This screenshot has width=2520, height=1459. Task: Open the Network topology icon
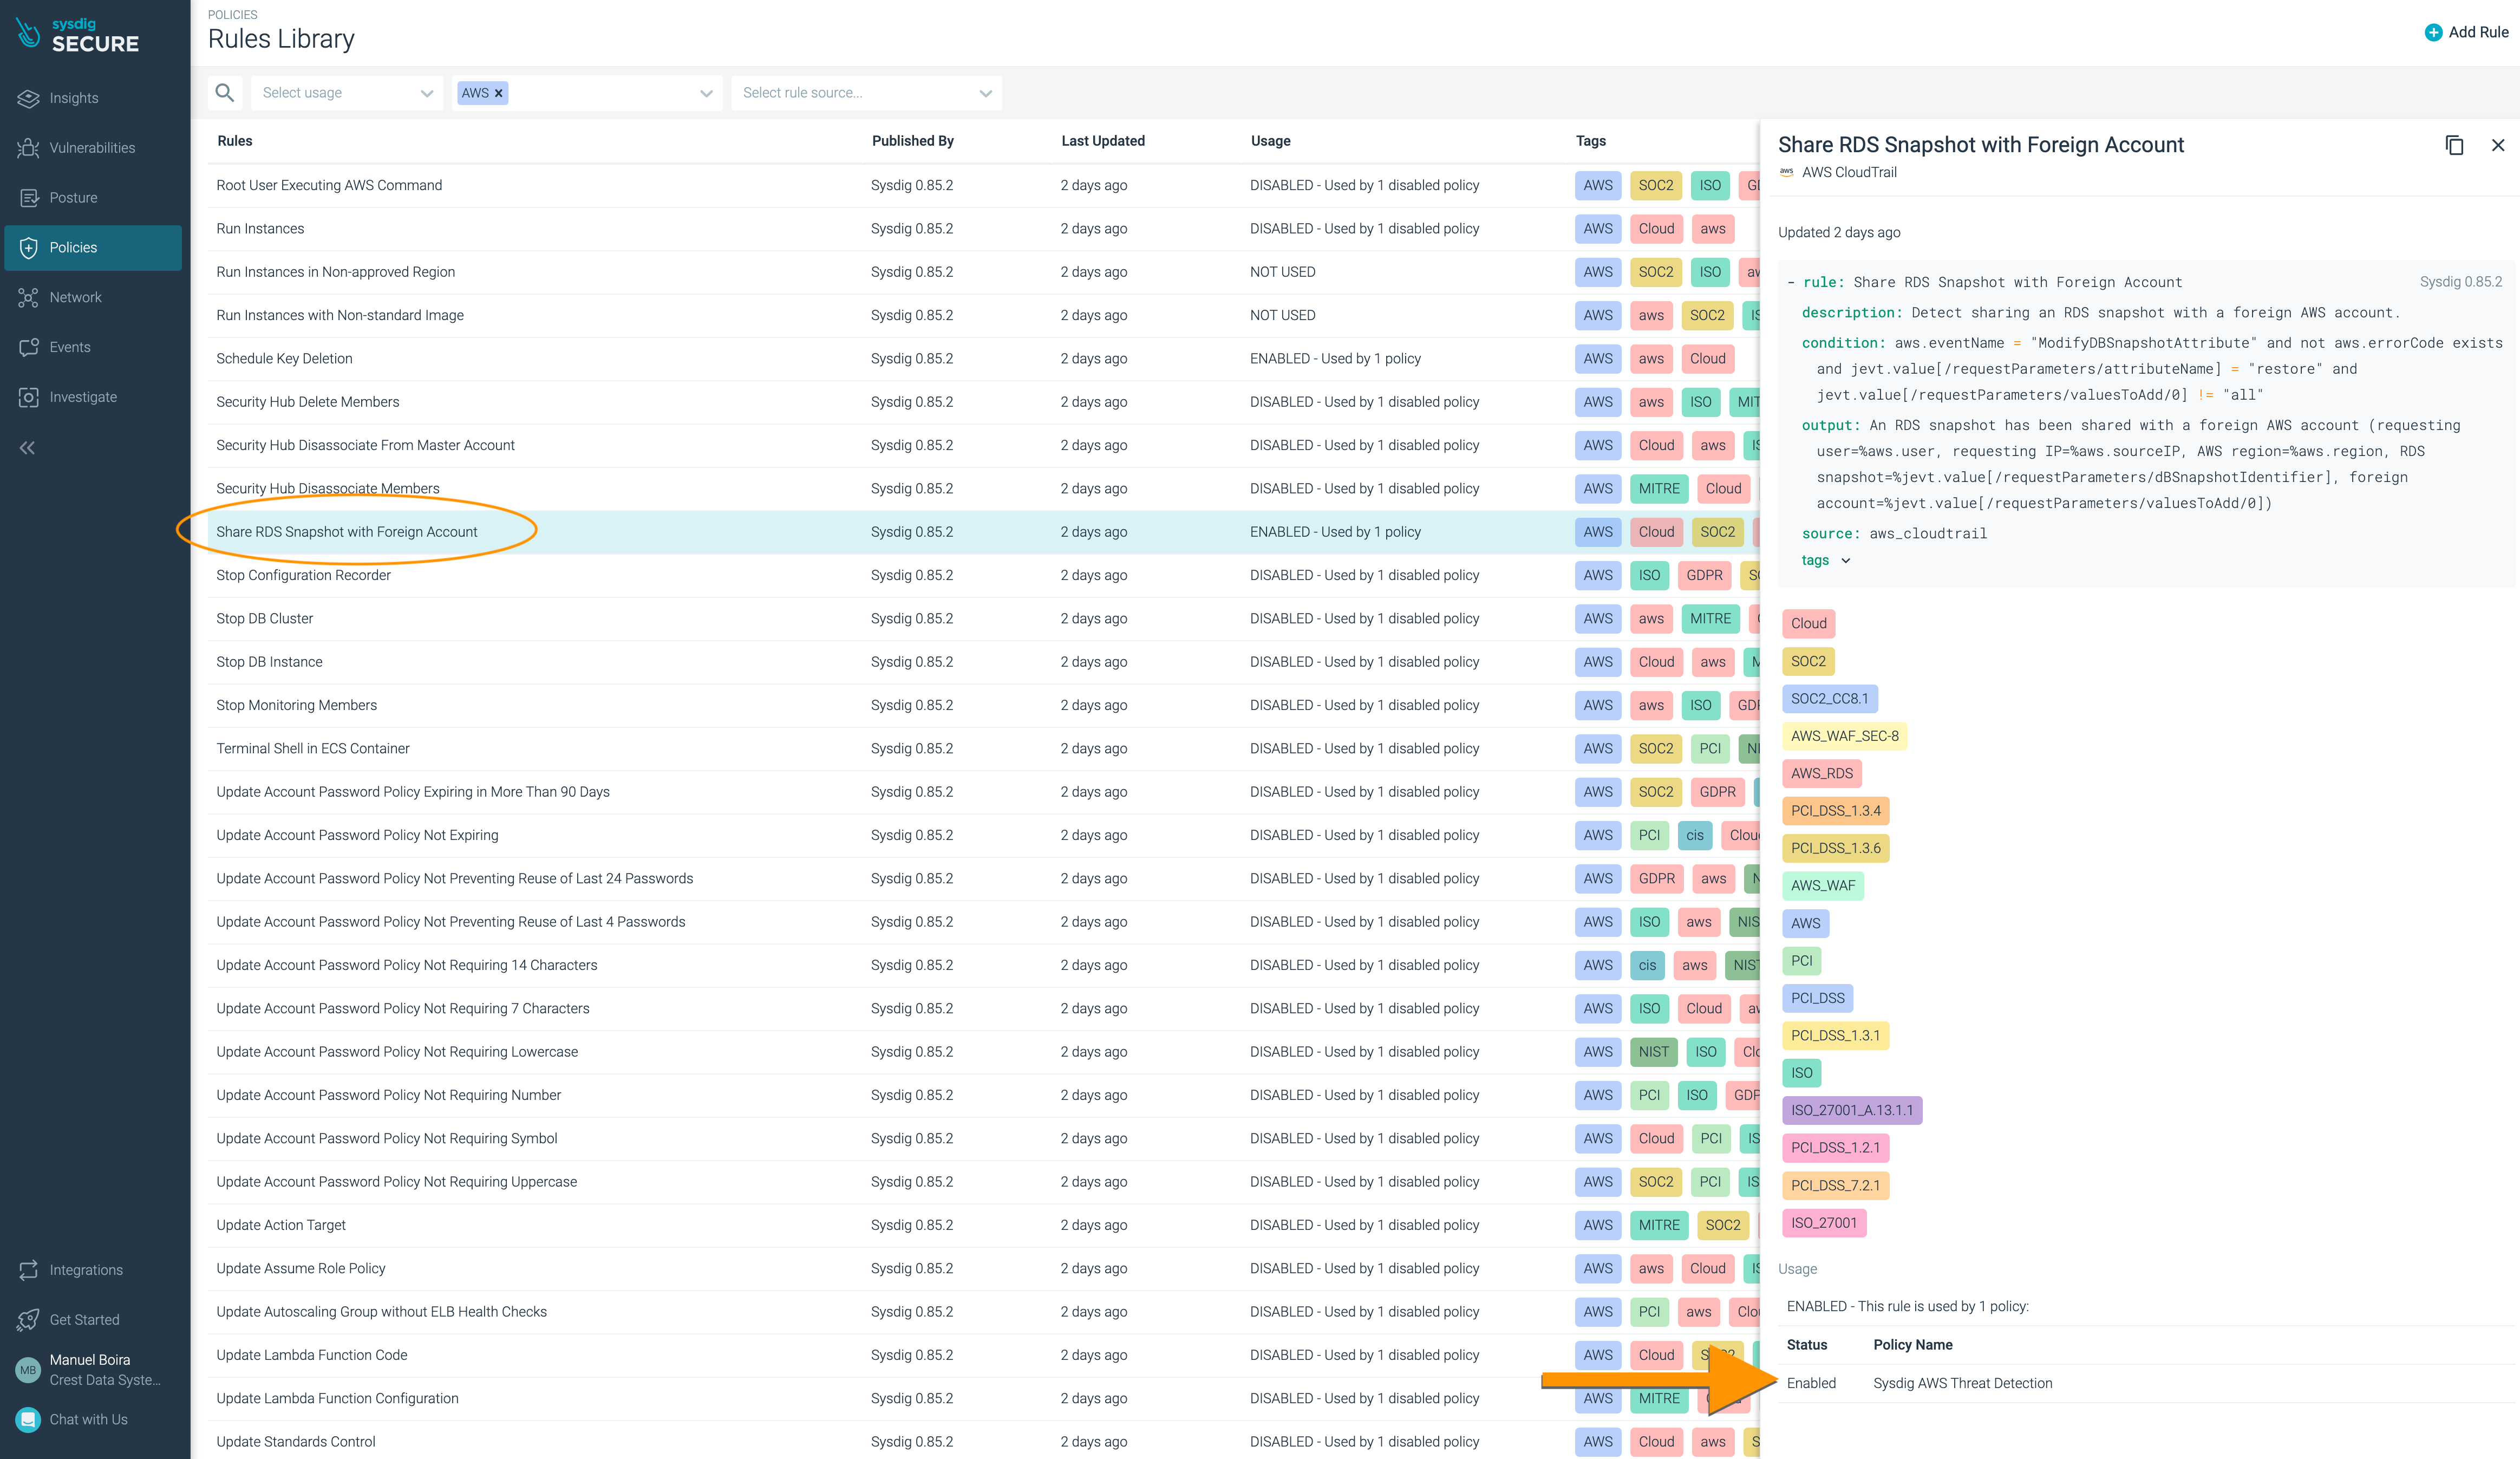pos(28,298)
